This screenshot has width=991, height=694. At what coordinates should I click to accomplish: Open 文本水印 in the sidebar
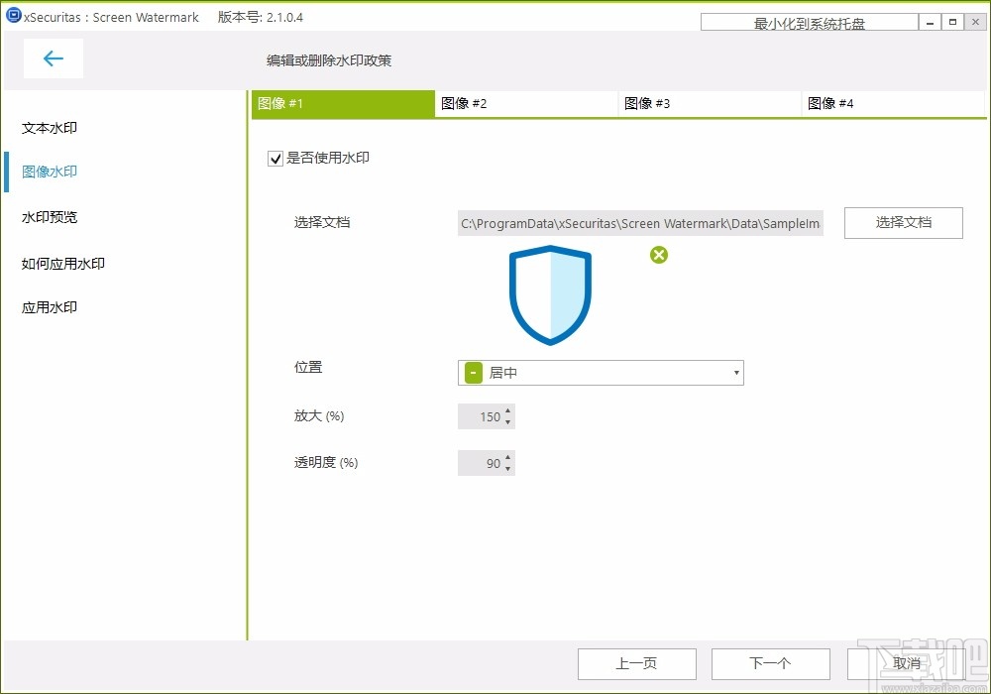coord(50,128)
